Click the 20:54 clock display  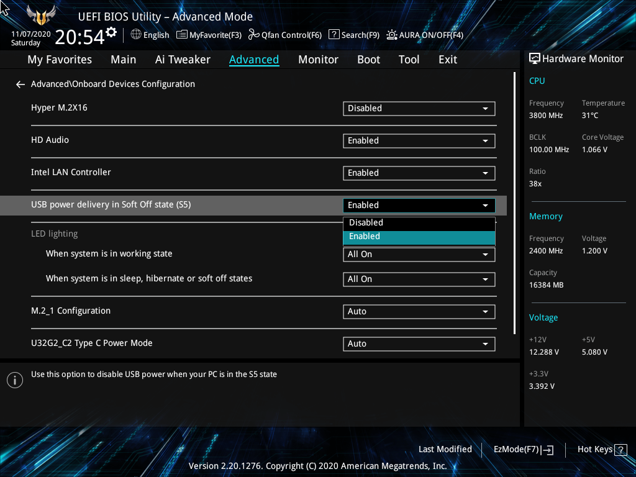pyautogui.click(x=79, y=37)
